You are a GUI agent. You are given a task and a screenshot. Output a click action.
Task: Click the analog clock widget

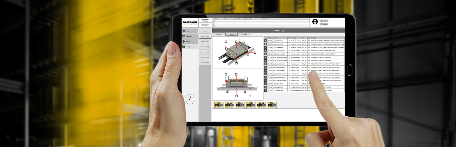coord(190,99)
